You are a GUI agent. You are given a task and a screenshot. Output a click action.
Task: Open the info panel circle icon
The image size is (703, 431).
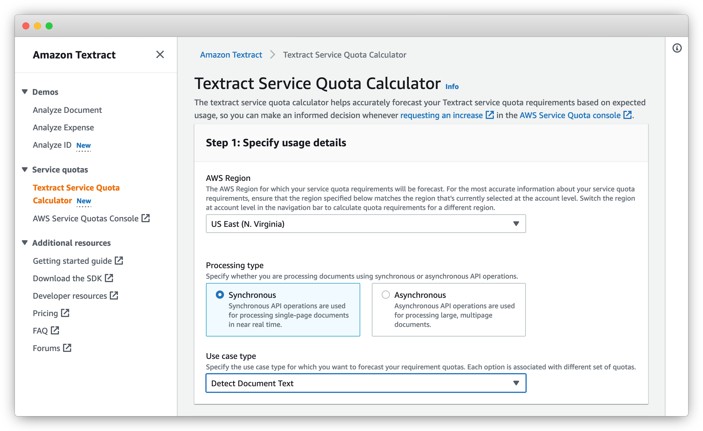point(677,48)
